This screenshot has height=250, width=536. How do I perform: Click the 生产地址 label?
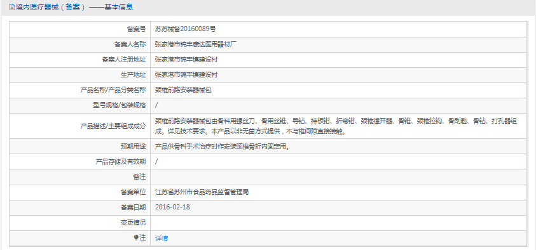133,75
